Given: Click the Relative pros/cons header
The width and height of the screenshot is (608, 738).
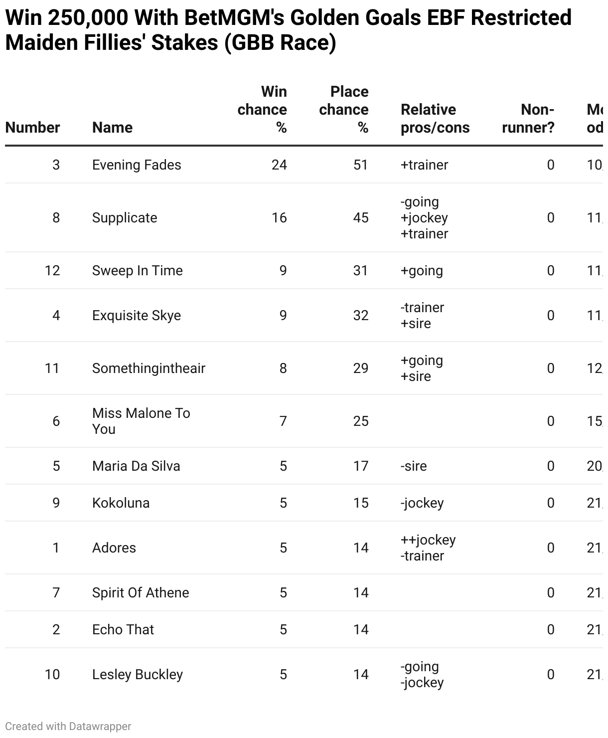Looking at the screenshot, I should pyautogui.click(x=435, y=119).
